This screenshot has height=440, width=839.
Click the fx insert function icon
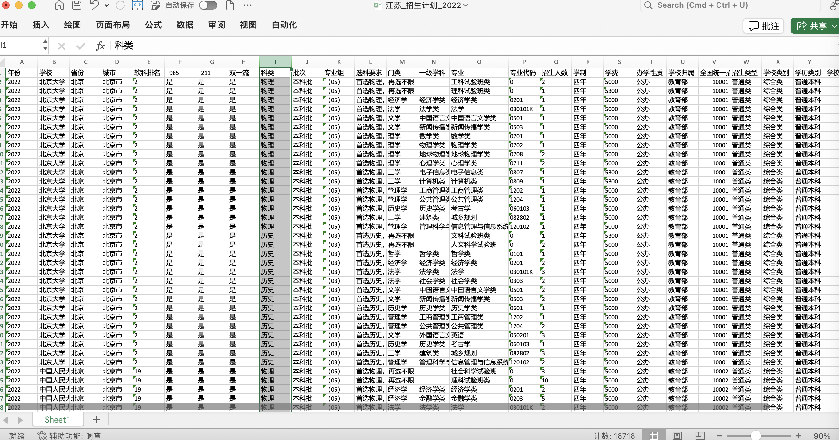pos(100,46)
